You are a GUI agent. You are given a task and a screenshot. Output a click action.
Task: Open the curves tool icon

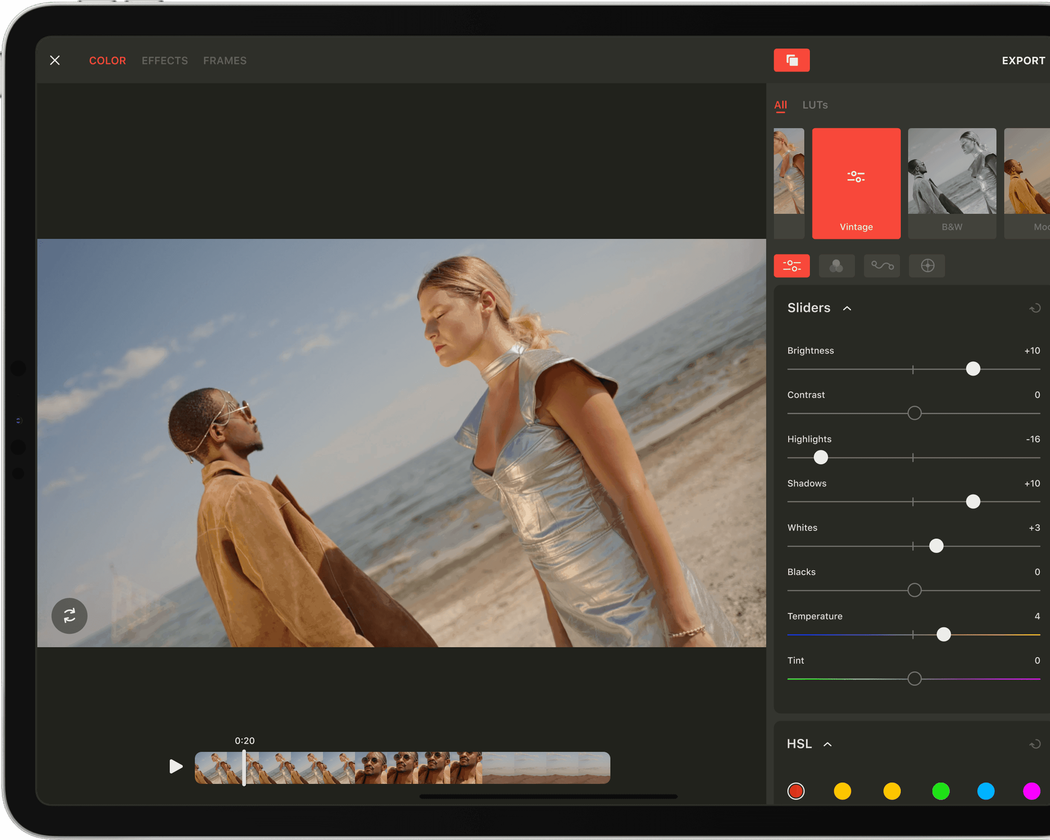[882, 266]
